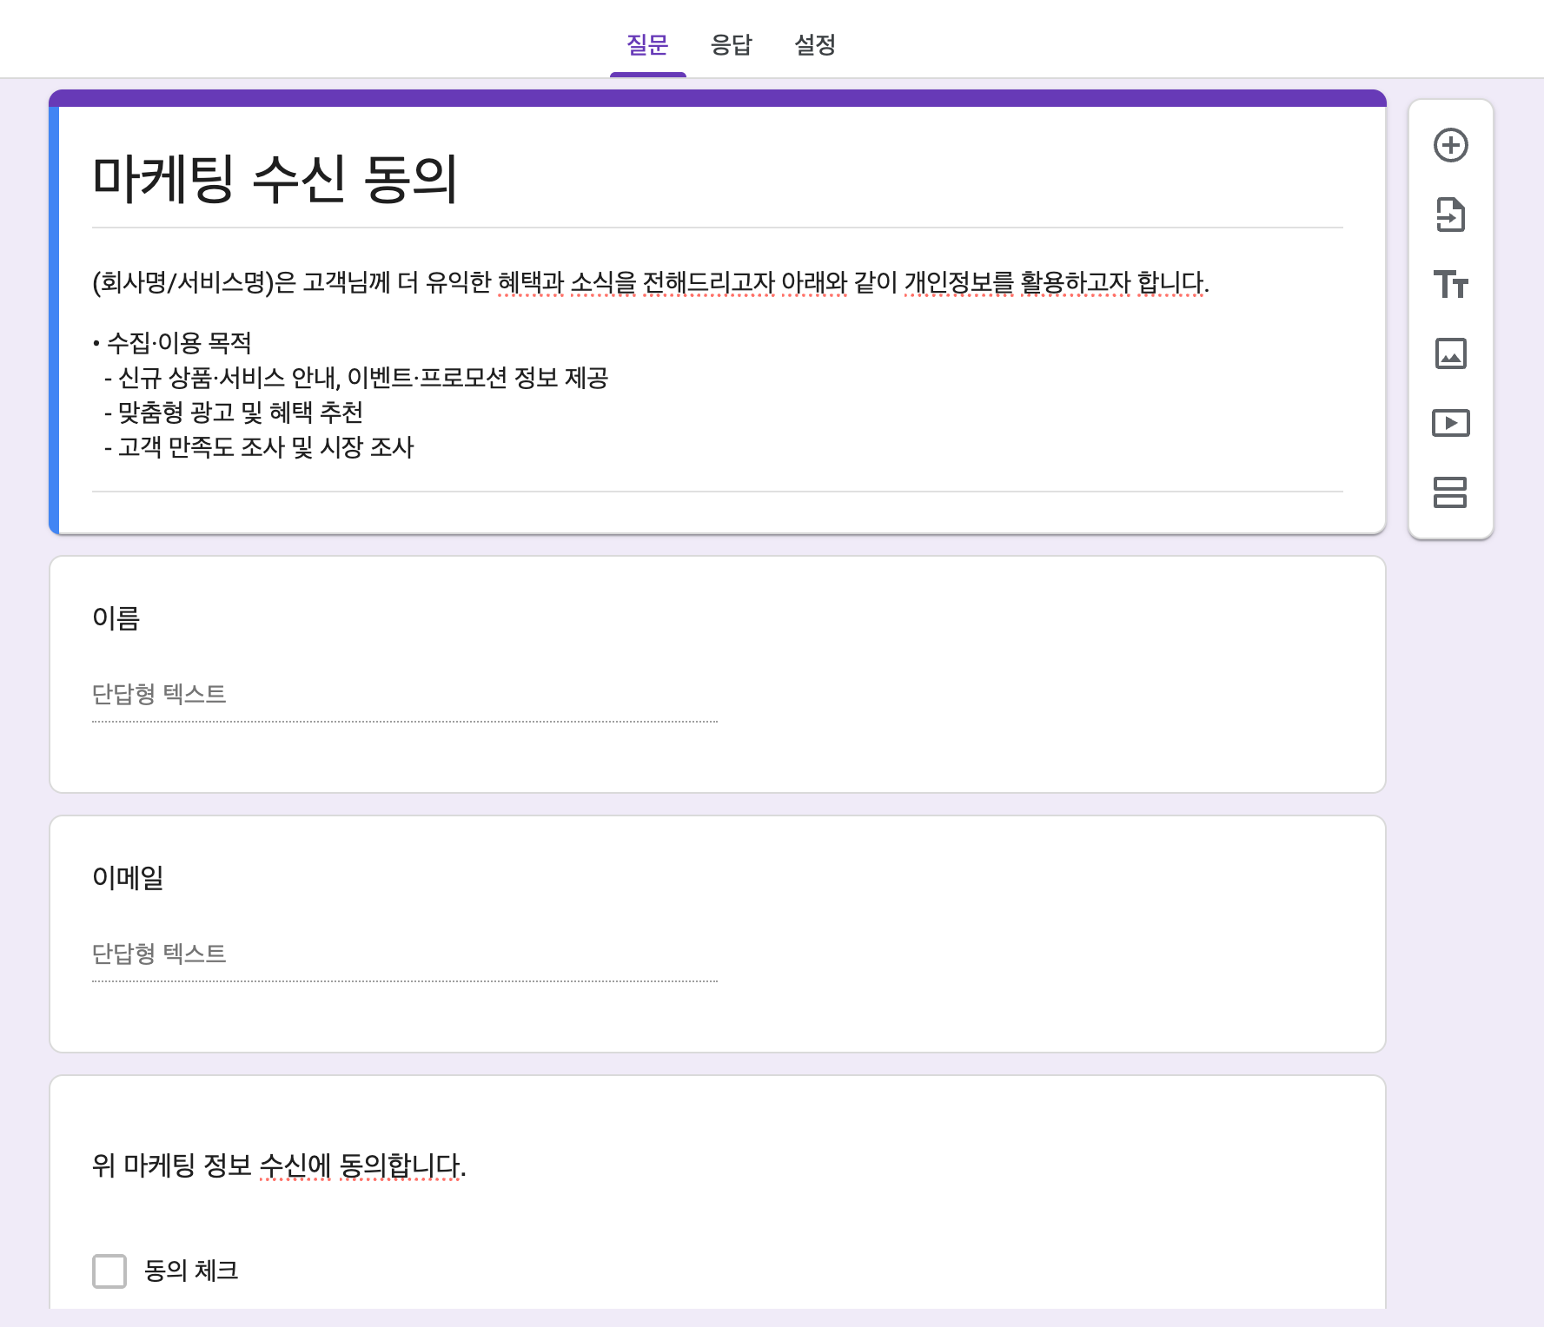The height and width of the screenshot is (1327, 1544).
Task: Click the add question plus icon
Action: 1450,145
